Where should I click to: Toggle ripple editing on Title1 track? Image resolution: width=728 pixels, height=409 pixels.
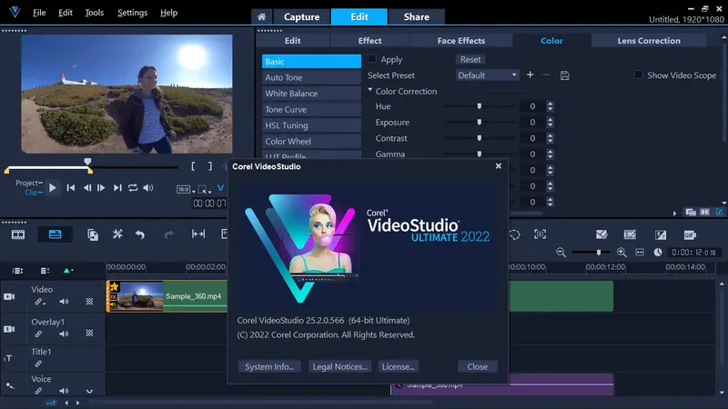[38, 364]
